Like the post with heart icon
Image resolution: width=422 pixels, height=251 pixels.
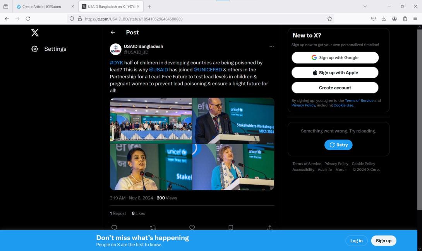point(192,228)
